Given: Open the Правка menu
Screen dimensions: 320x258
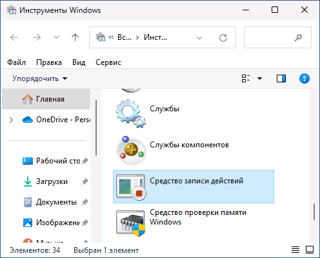Looking at the screenshot, I should pyautogui.click(x=49, y=62).
